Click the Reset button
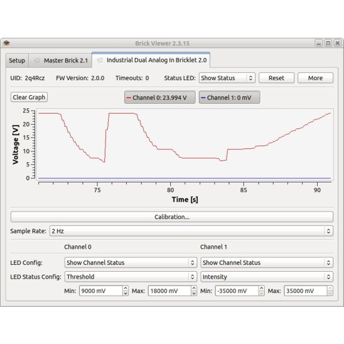The width and height of the screenshot is (344, 344). click(x=276, y=78)
